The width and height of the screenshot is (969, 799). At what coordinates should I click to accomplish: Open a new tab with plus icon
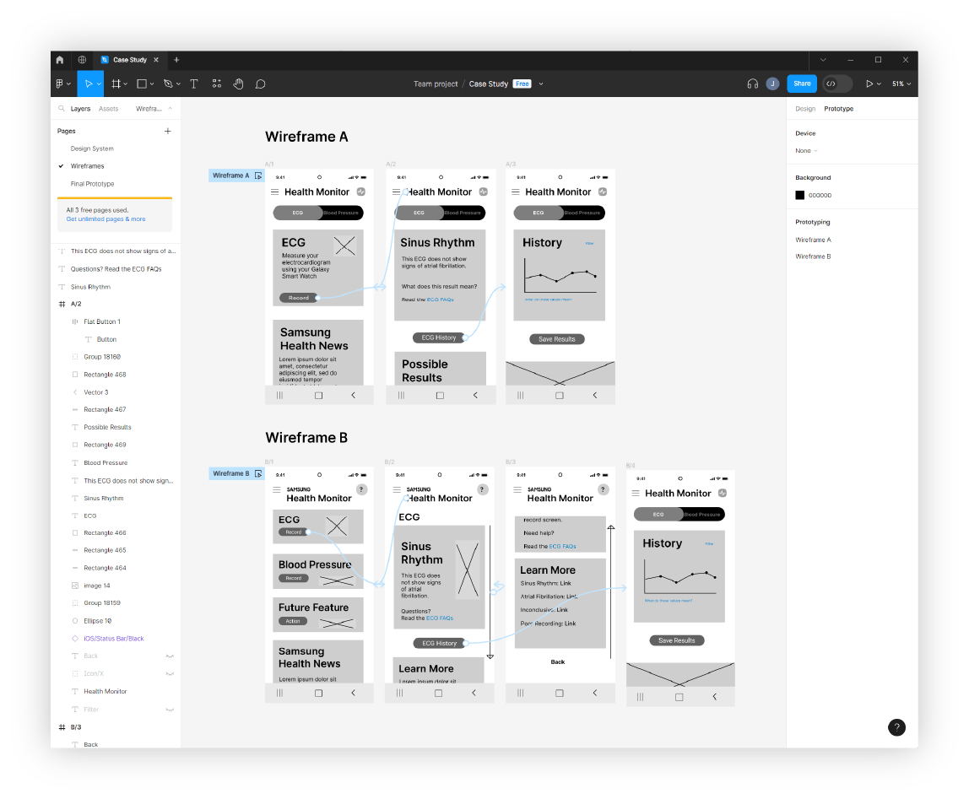tap(176, 60)
